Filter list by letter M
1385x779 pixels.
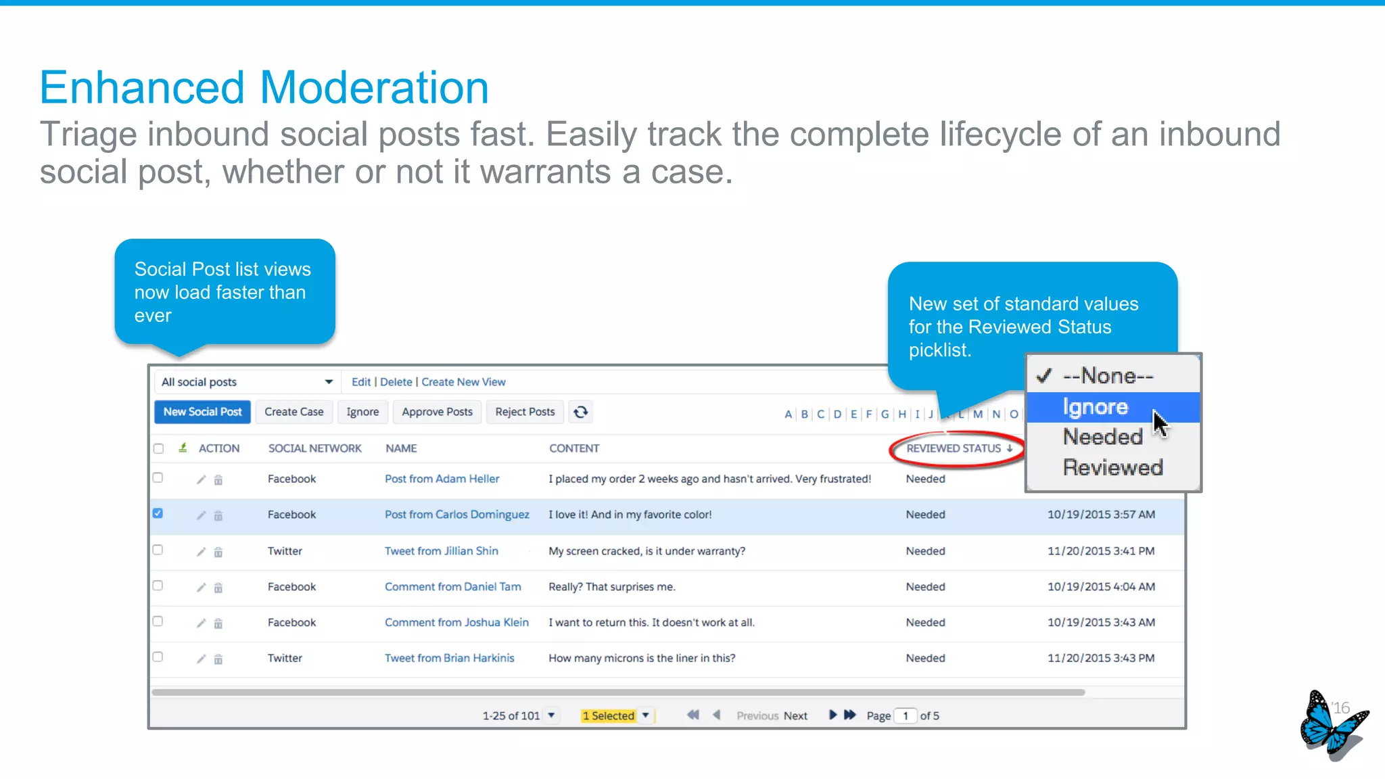coord(978,415)
